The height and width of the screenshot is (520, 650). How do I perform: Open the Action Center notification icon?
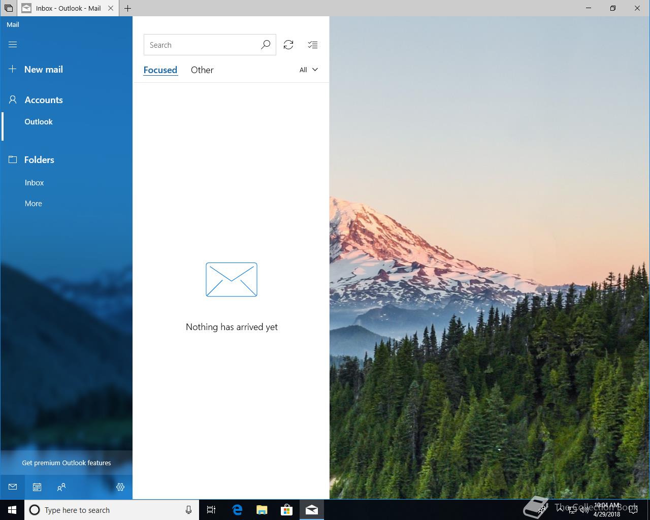coord(633,510)
